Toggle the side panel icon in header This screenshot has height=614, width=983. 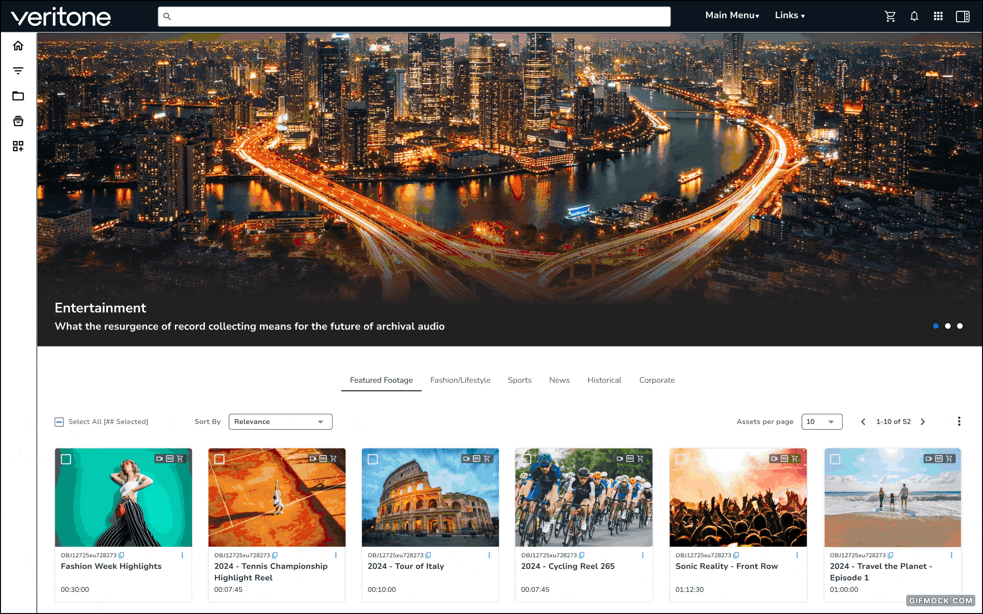coord(962,16)
